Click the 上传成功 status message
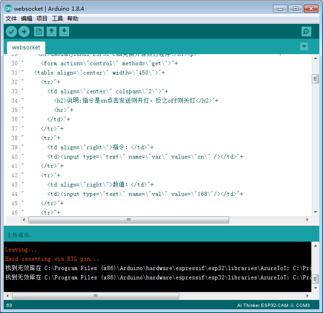Viewport: 323px width, 313px height. (19, 235)
